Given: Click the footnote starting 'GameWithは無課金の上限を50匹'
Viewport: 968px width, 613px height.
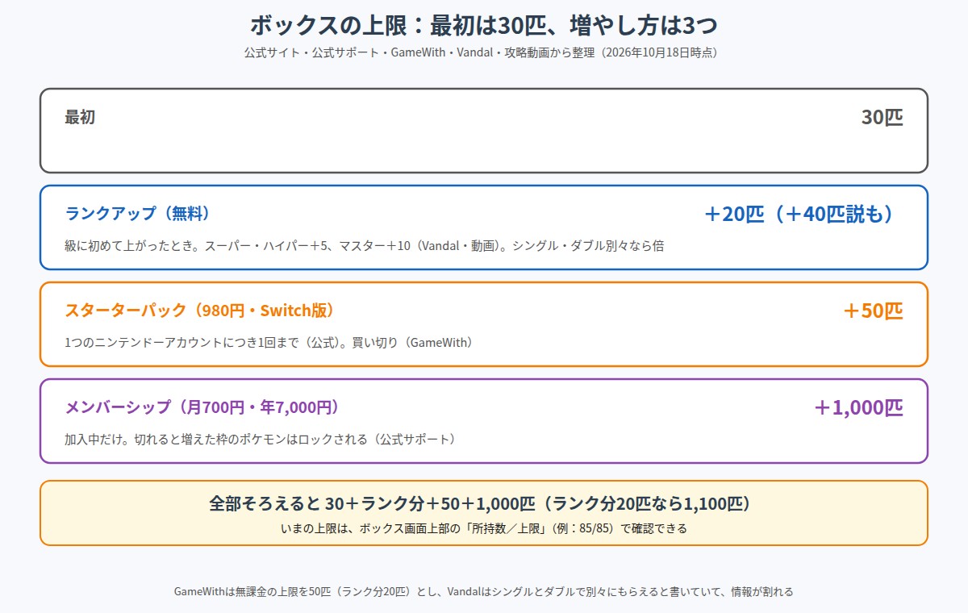Looking at the screenshot, I should pos(484,591).
